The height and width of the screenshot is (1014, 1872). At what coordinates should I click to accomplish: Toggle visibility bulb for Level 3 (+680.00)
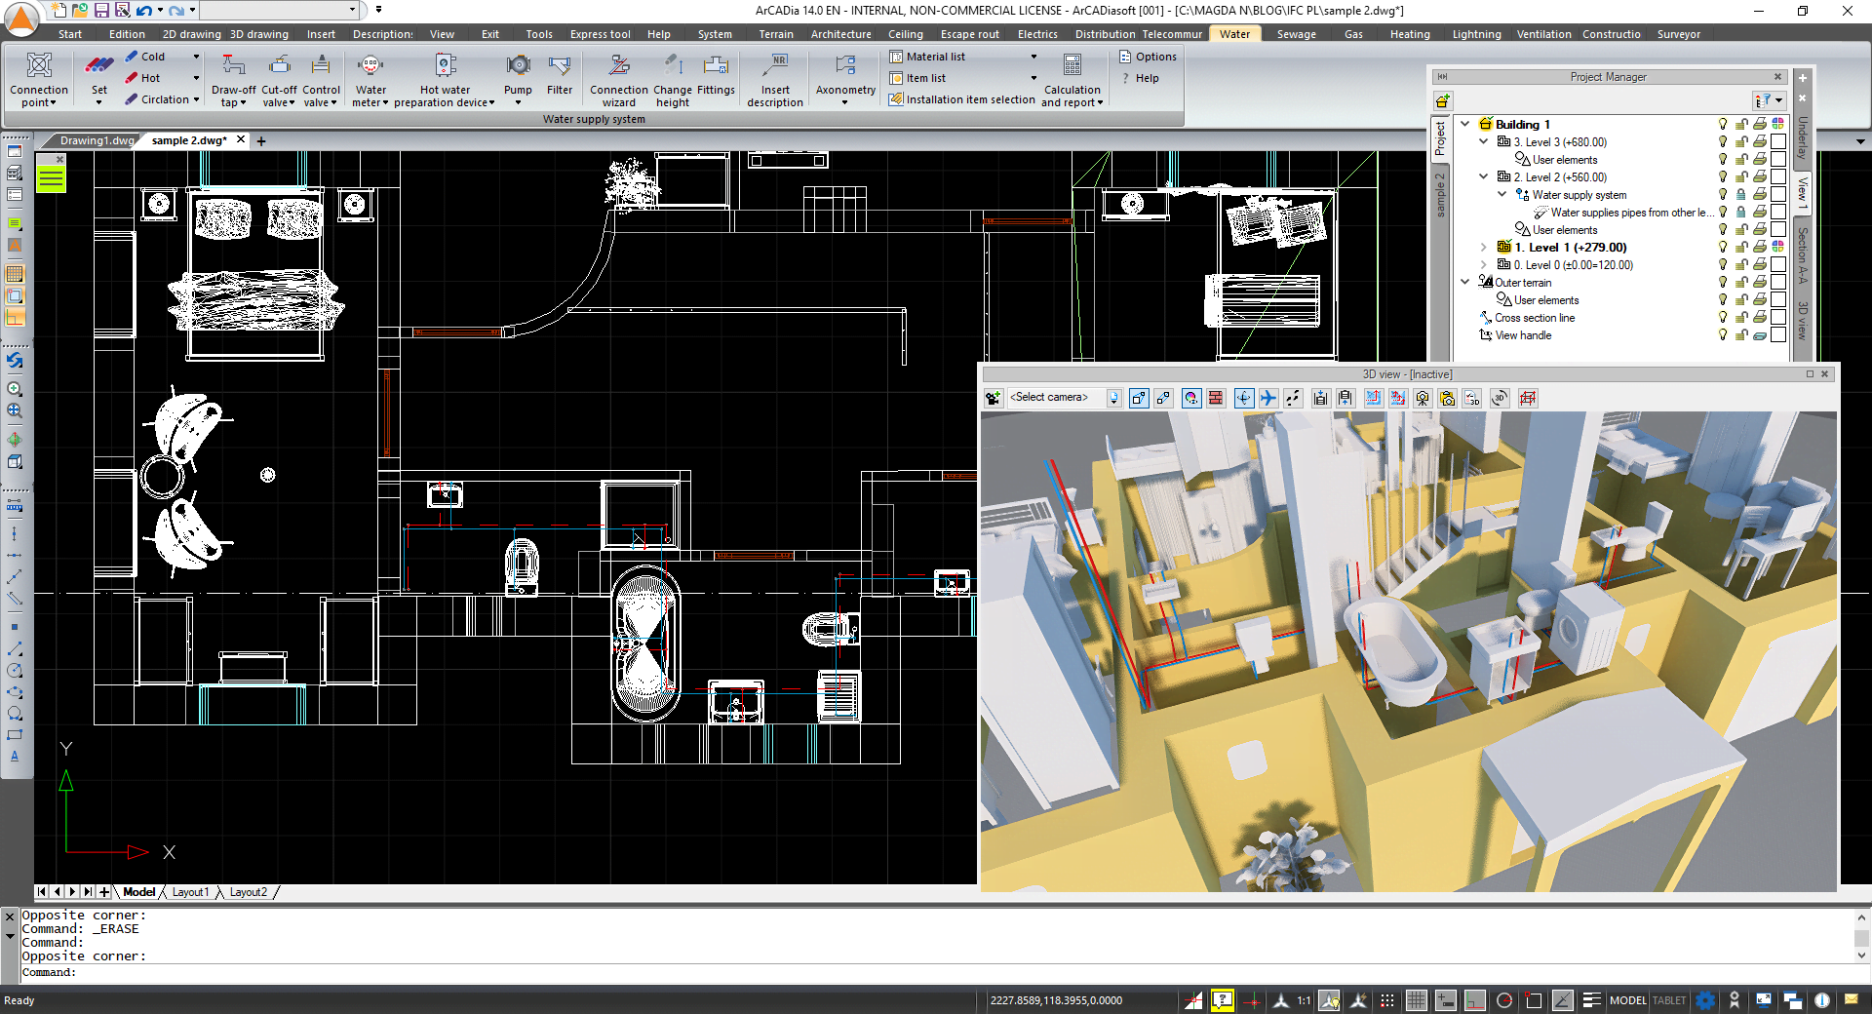1723,142
